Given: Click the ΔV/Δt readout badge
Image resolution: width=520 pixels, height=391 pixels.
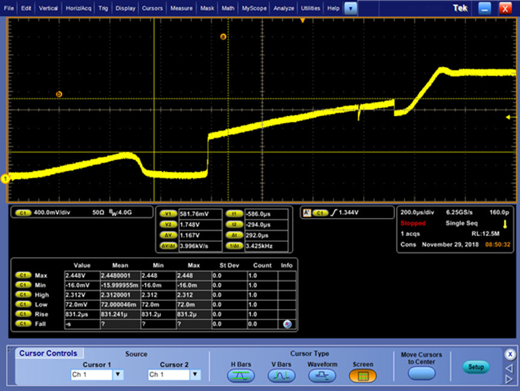Looking at the screenshot, I should pyautogui.click(x=168, y=246).
